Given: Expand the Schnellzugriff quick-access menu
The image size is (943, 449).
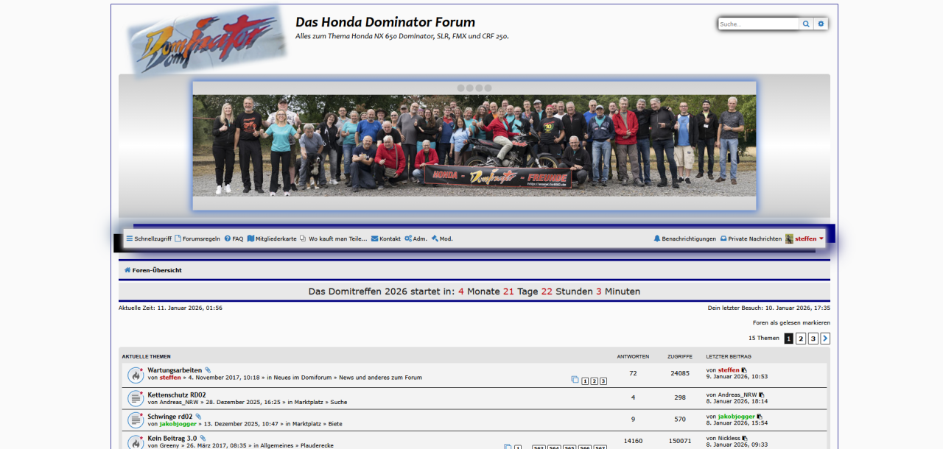Looking at the screenshot, I should [x=149, y=239].
